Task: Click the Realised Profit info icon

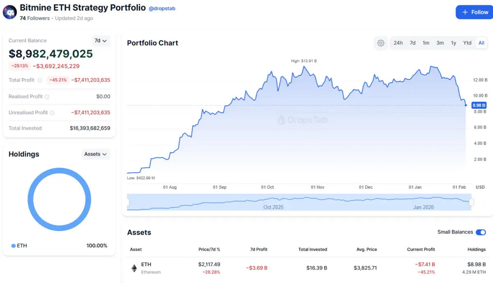Action: click(x=47, y=97)
